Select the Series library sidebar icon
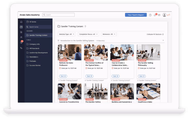This screenshot has height=118, width=188. click(x=21, y=27)
